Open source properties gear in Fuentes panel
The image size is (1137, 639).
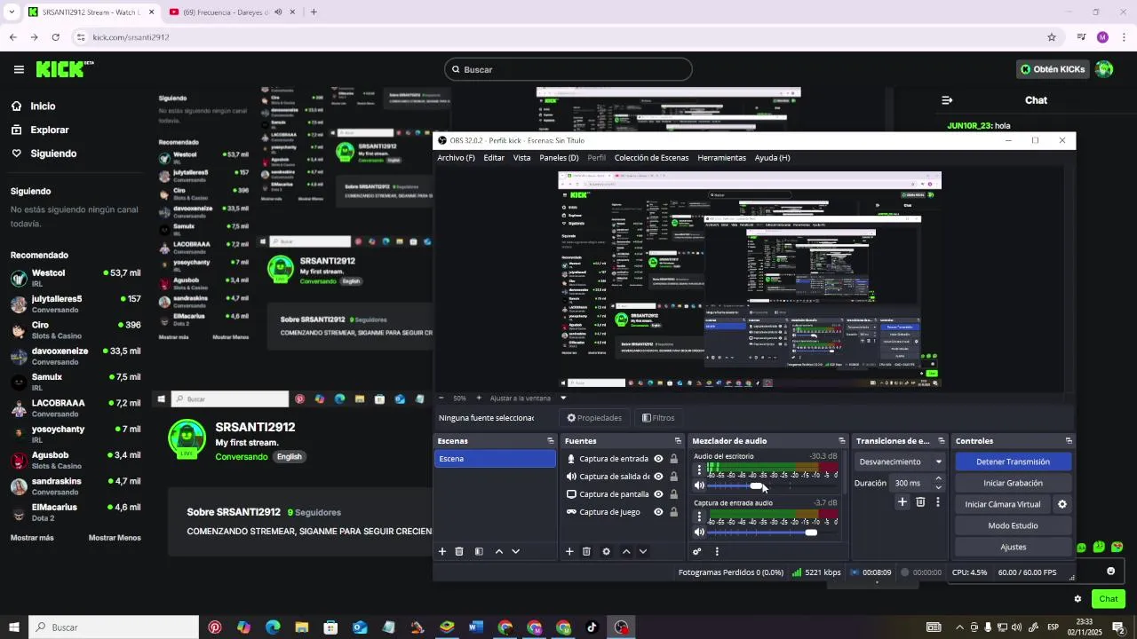click(x=606, y=551)
